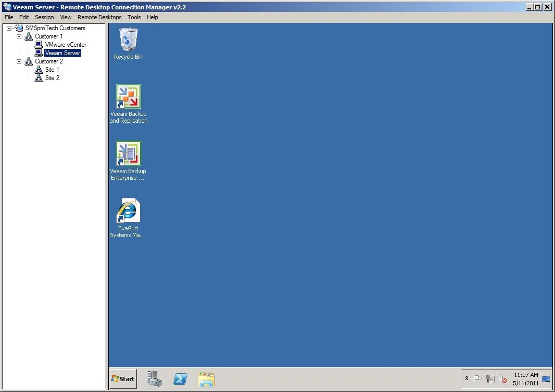This screenshot has height=392, width=555.
Task: Launch PowerShell from the taskbar
Action: point(180,379)
